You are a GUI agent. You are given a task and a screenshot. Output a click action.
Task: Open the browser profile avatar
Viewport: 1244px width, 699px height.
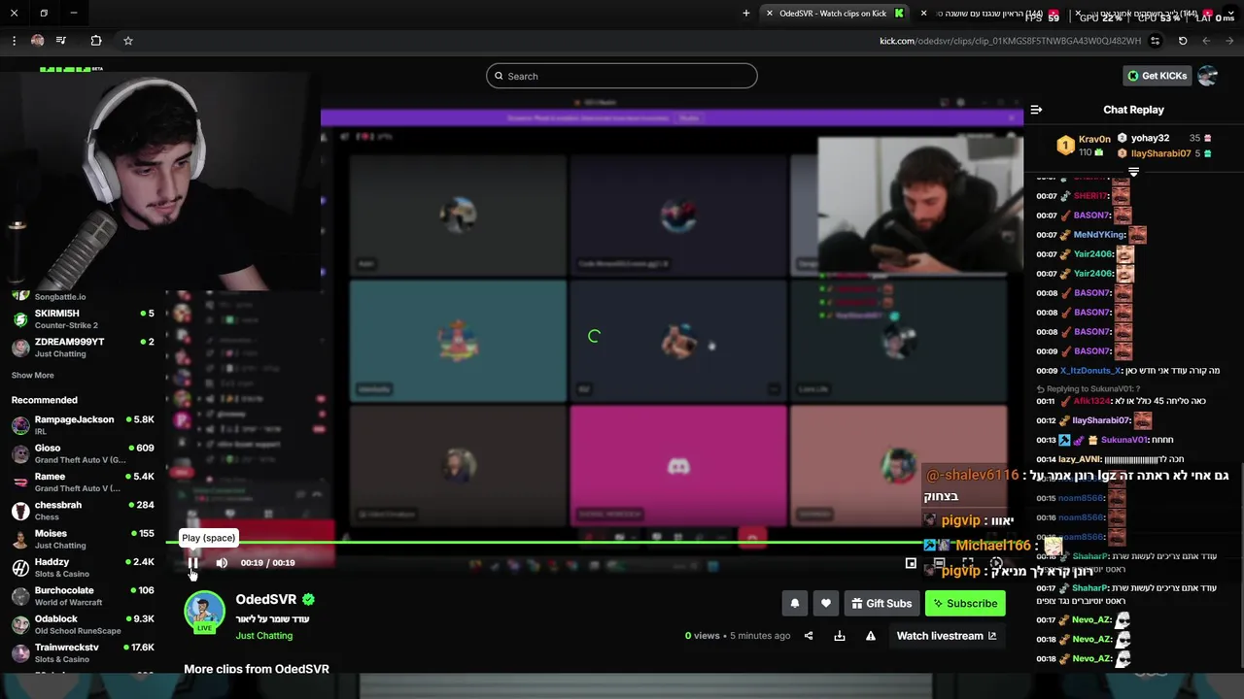(37, 41)
